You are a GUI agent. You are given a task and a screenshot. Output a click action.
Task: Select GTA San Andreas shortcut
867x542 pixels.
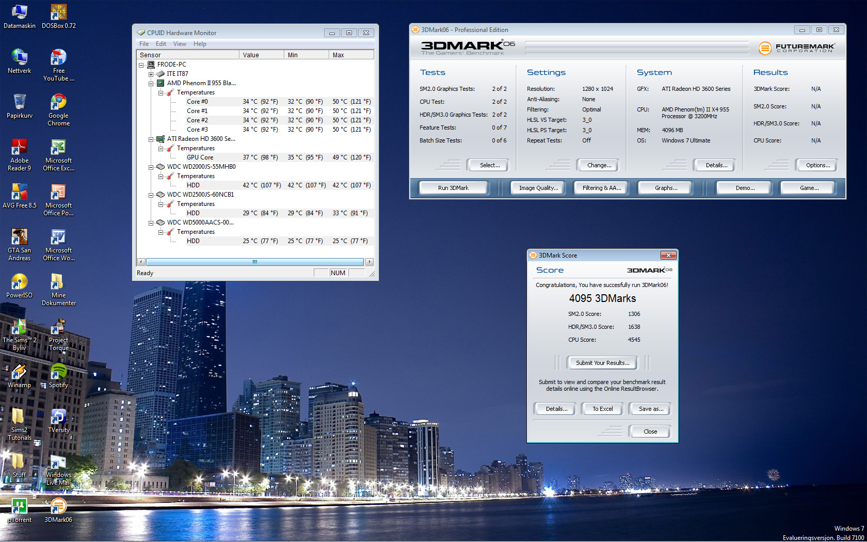tap(20, 244)
